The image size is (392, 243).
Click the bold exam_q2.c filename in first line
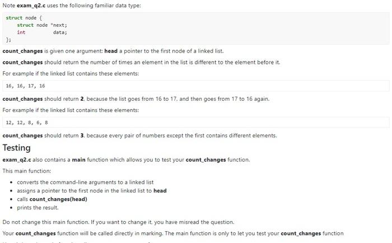[x=31, y=5]
